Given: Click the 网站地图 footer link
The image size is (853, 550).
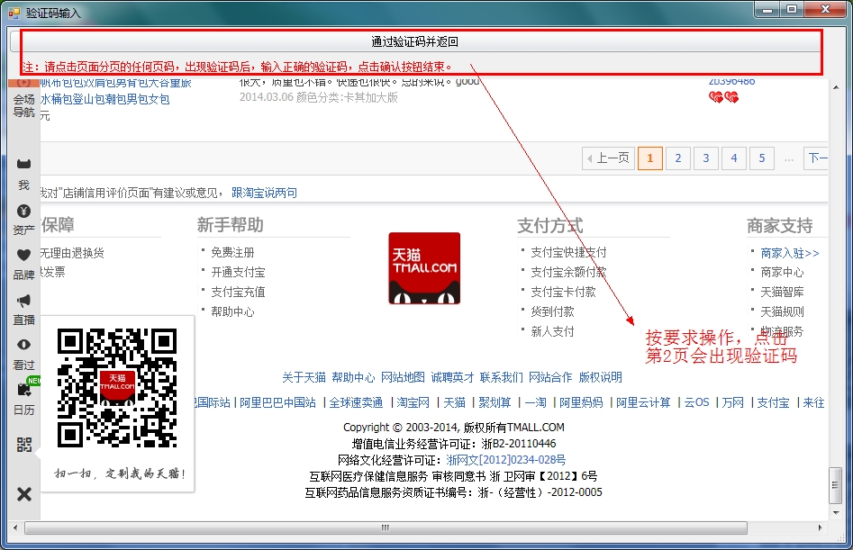Looking at the screenshot, I should coord(403,378).
